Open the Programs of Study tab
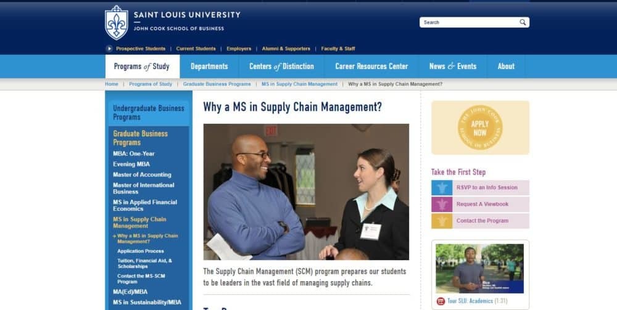617x310 pixels. (x=142, y=67)
